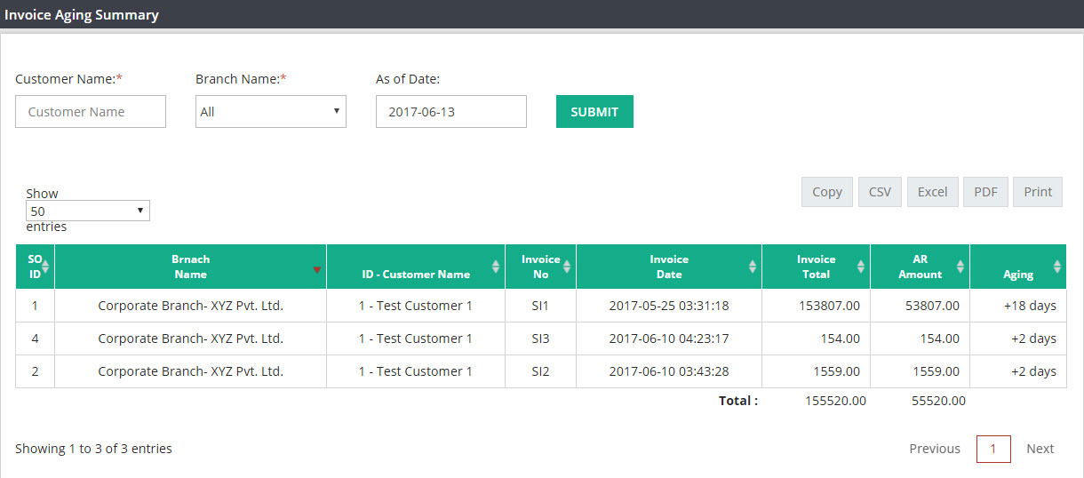Sort by AR Amount column arrows
Screen dimensions: 1084x478
click(x=960, y=267)
